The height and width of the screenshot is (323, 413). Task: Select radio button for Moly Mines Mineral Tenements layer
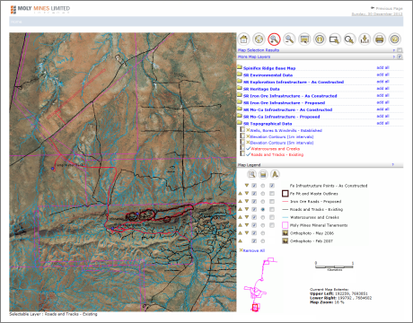263,225
